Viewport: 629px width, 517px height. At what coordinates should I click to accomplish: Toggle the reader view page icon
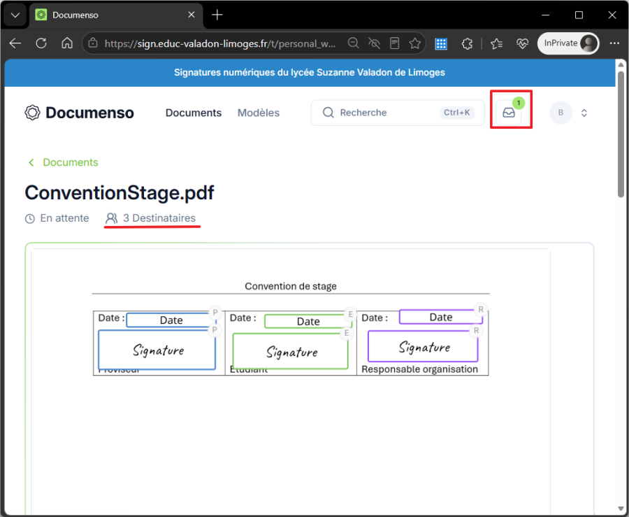click(394, 43)
